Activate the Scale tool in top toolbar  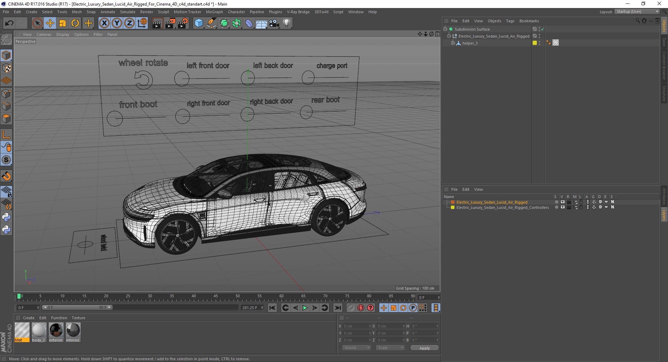click(x=63, y=23)
